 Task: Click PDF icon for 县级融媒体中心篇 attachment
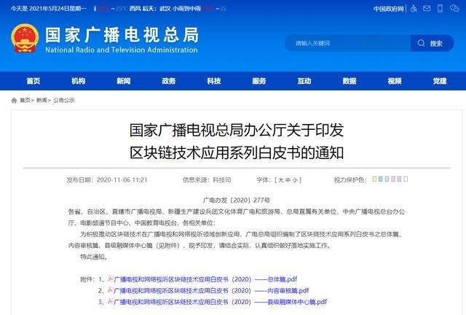click(110, 301)
